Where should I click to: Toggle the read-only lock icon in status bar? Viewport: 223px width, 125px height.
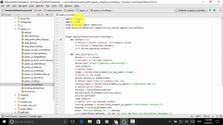point(213,116)
